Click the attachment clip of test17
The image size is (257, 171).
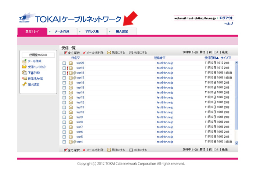[75, 78]
